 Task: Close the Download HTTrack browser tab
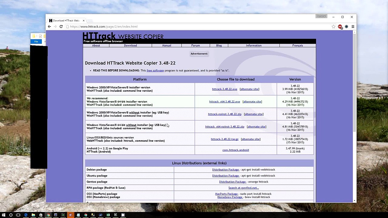(83, 21)
